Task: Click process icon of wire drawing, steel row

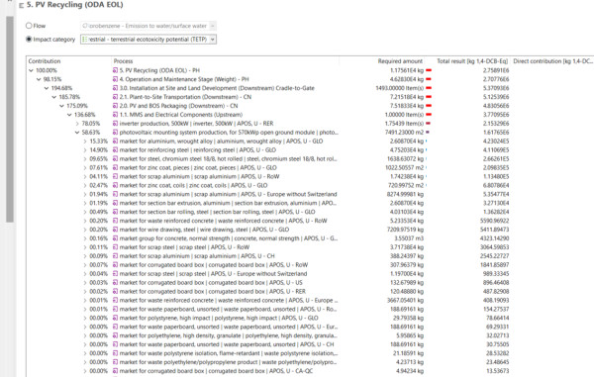Action: click(115, 230)
